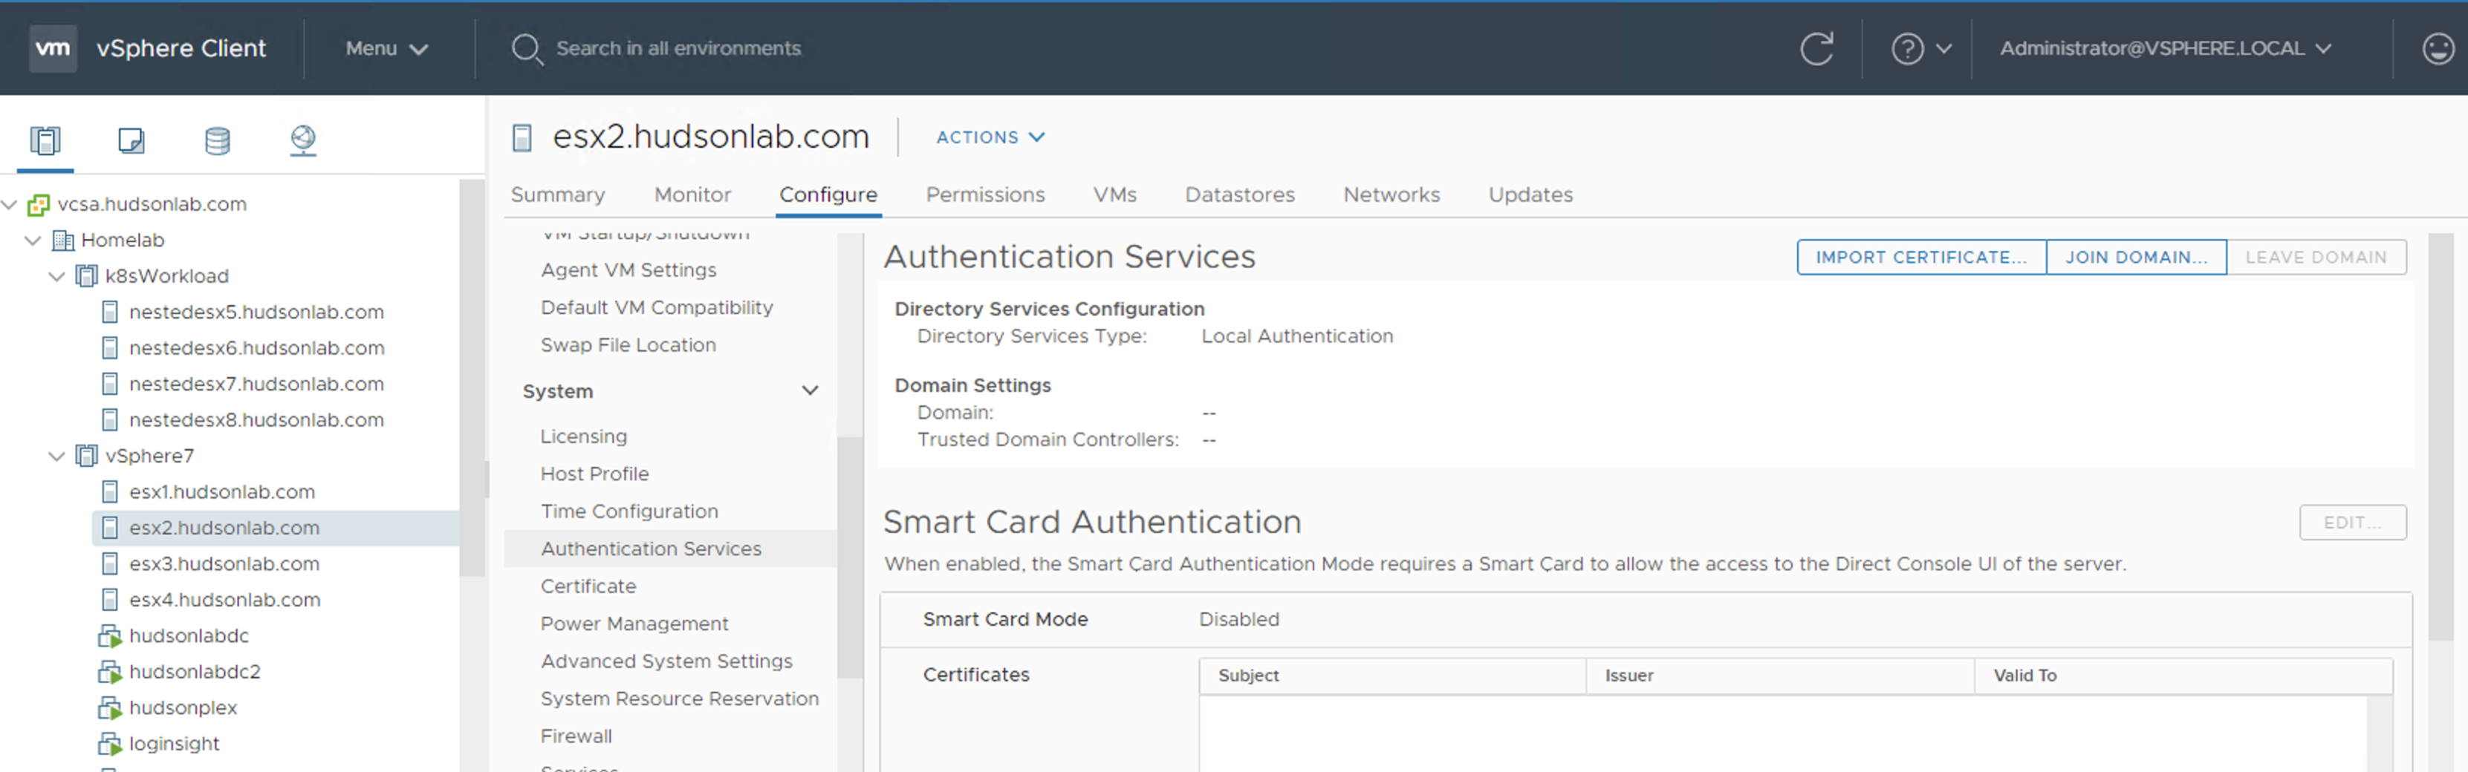Click the search magnifier icon
Viewport: 2468px width, 772px height.
[526, 49]
